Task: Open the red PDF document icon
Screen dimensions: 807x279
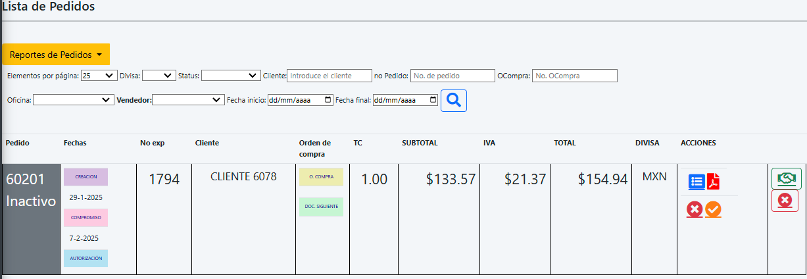Action: [713, 182]
